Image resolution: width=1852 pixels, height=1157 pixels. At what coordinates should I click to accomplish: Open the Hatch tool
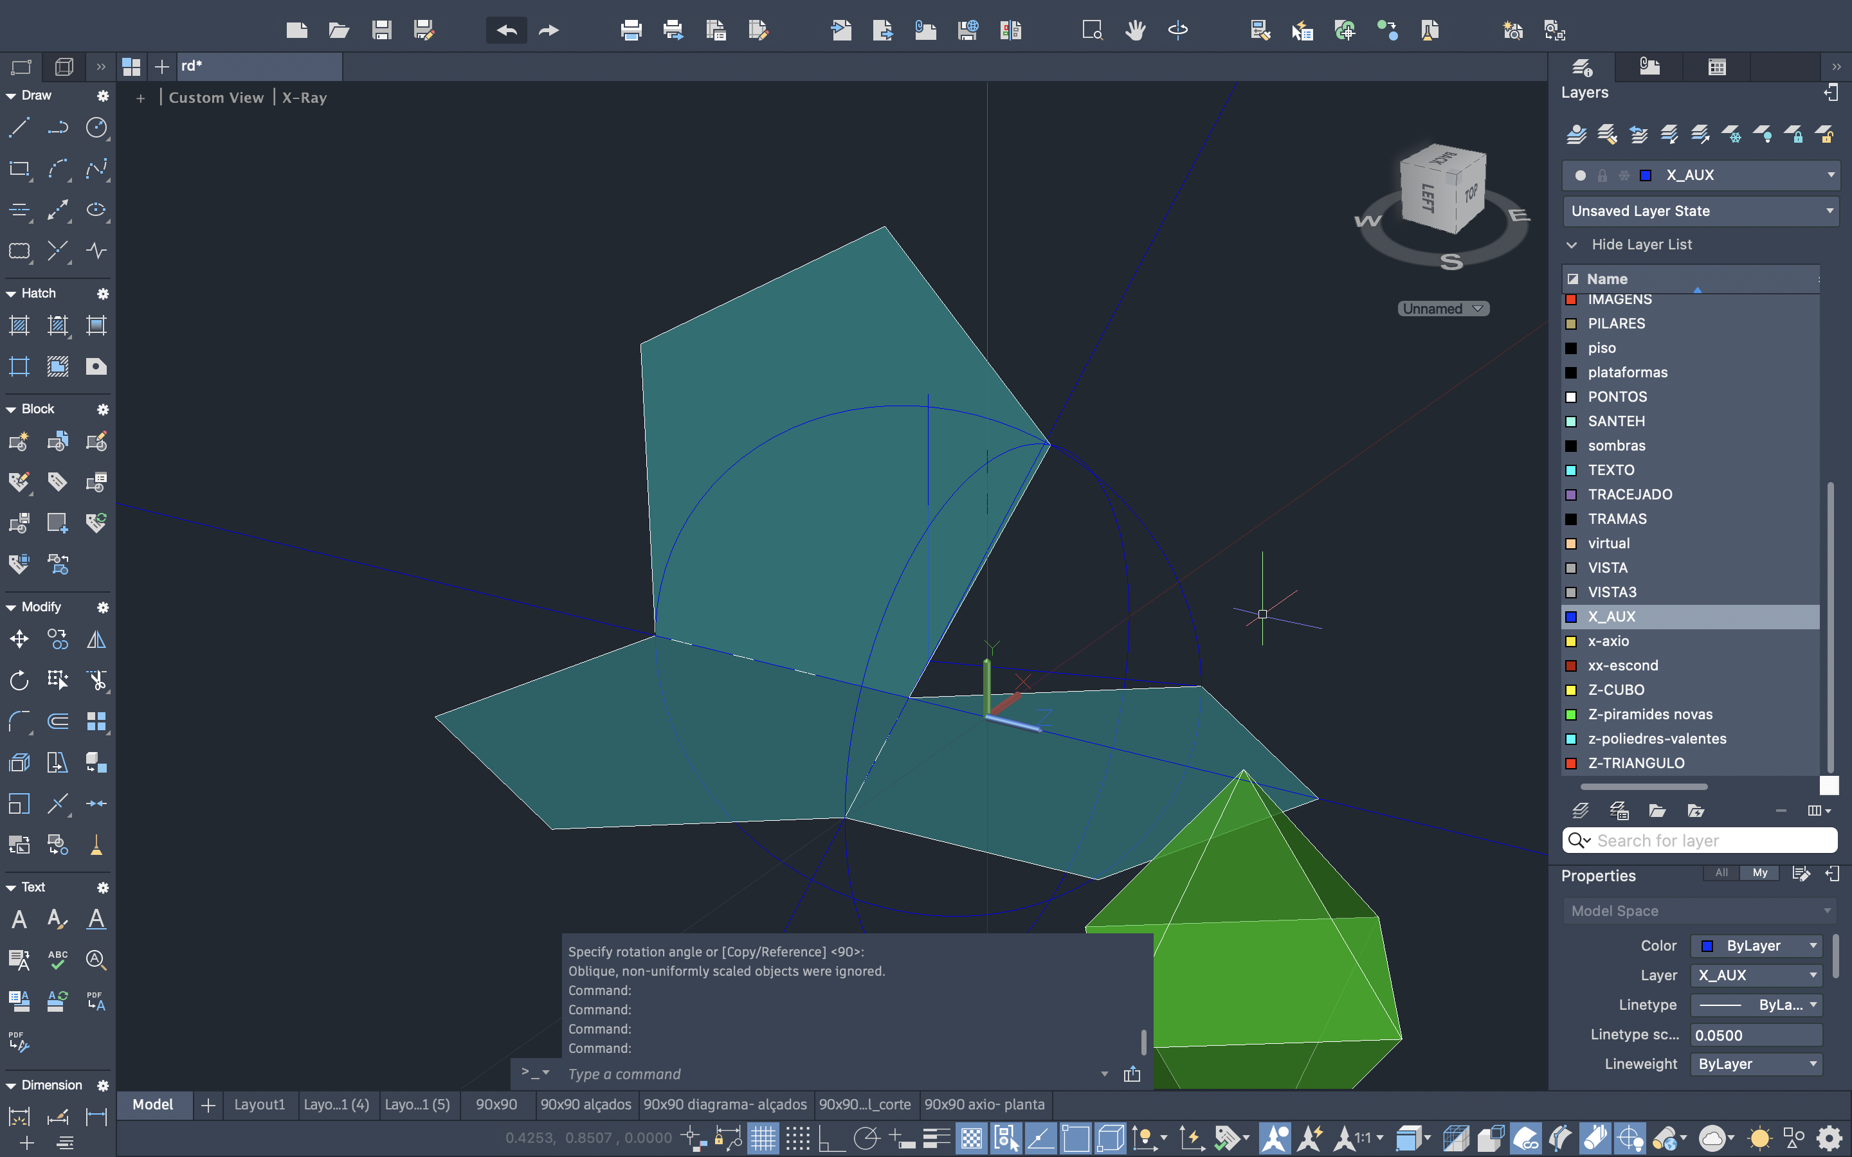pos(19,326)
